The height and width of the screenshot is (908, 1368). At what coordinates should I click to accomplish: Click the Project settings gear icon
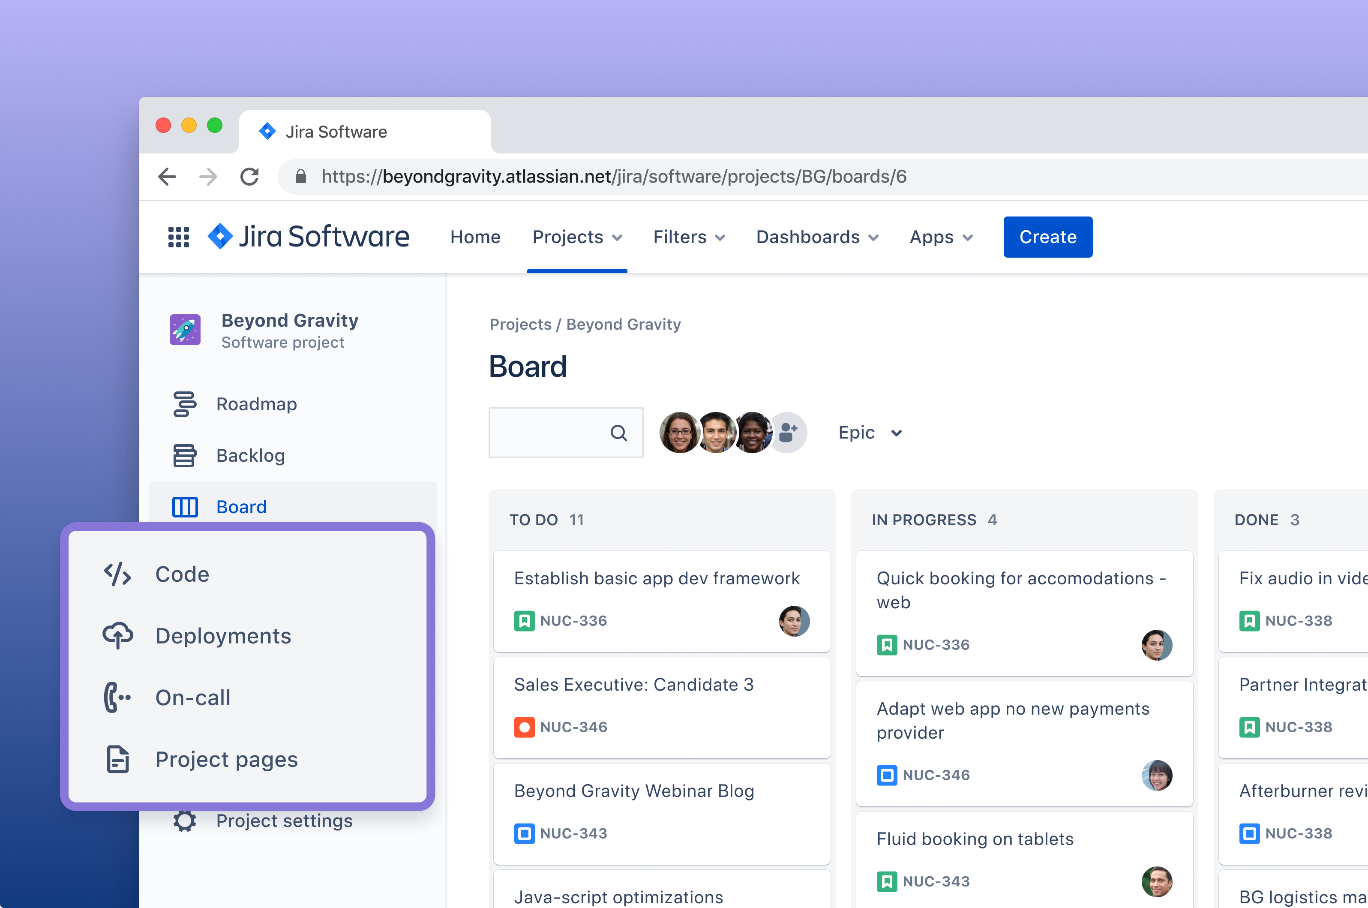click(x=185, y=821)
